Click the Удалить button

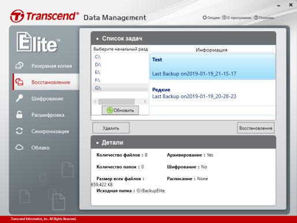click(111, 128)
